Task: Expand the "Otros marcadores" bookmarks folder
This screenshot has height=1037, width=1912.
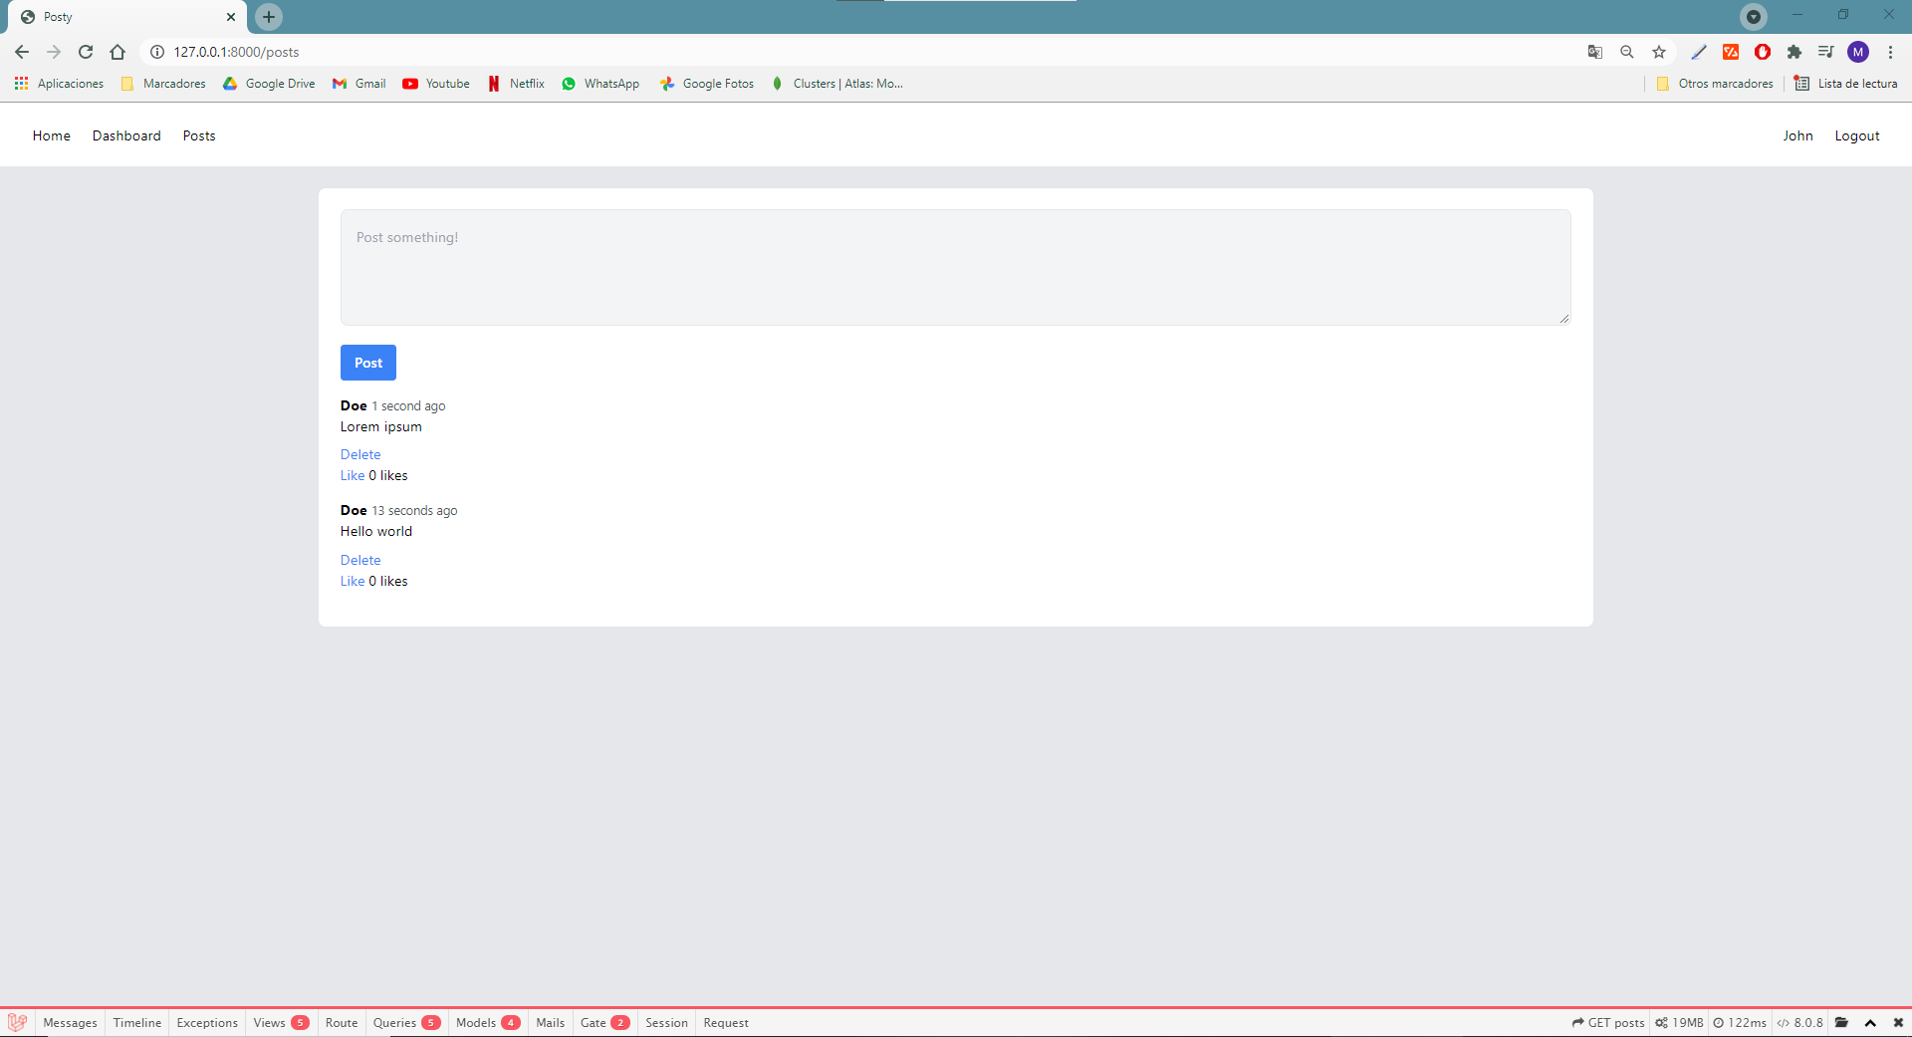Action: (x=1716, y=84)
